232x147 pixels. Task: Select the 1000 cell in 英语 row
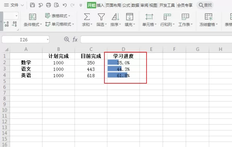[58, 75]
